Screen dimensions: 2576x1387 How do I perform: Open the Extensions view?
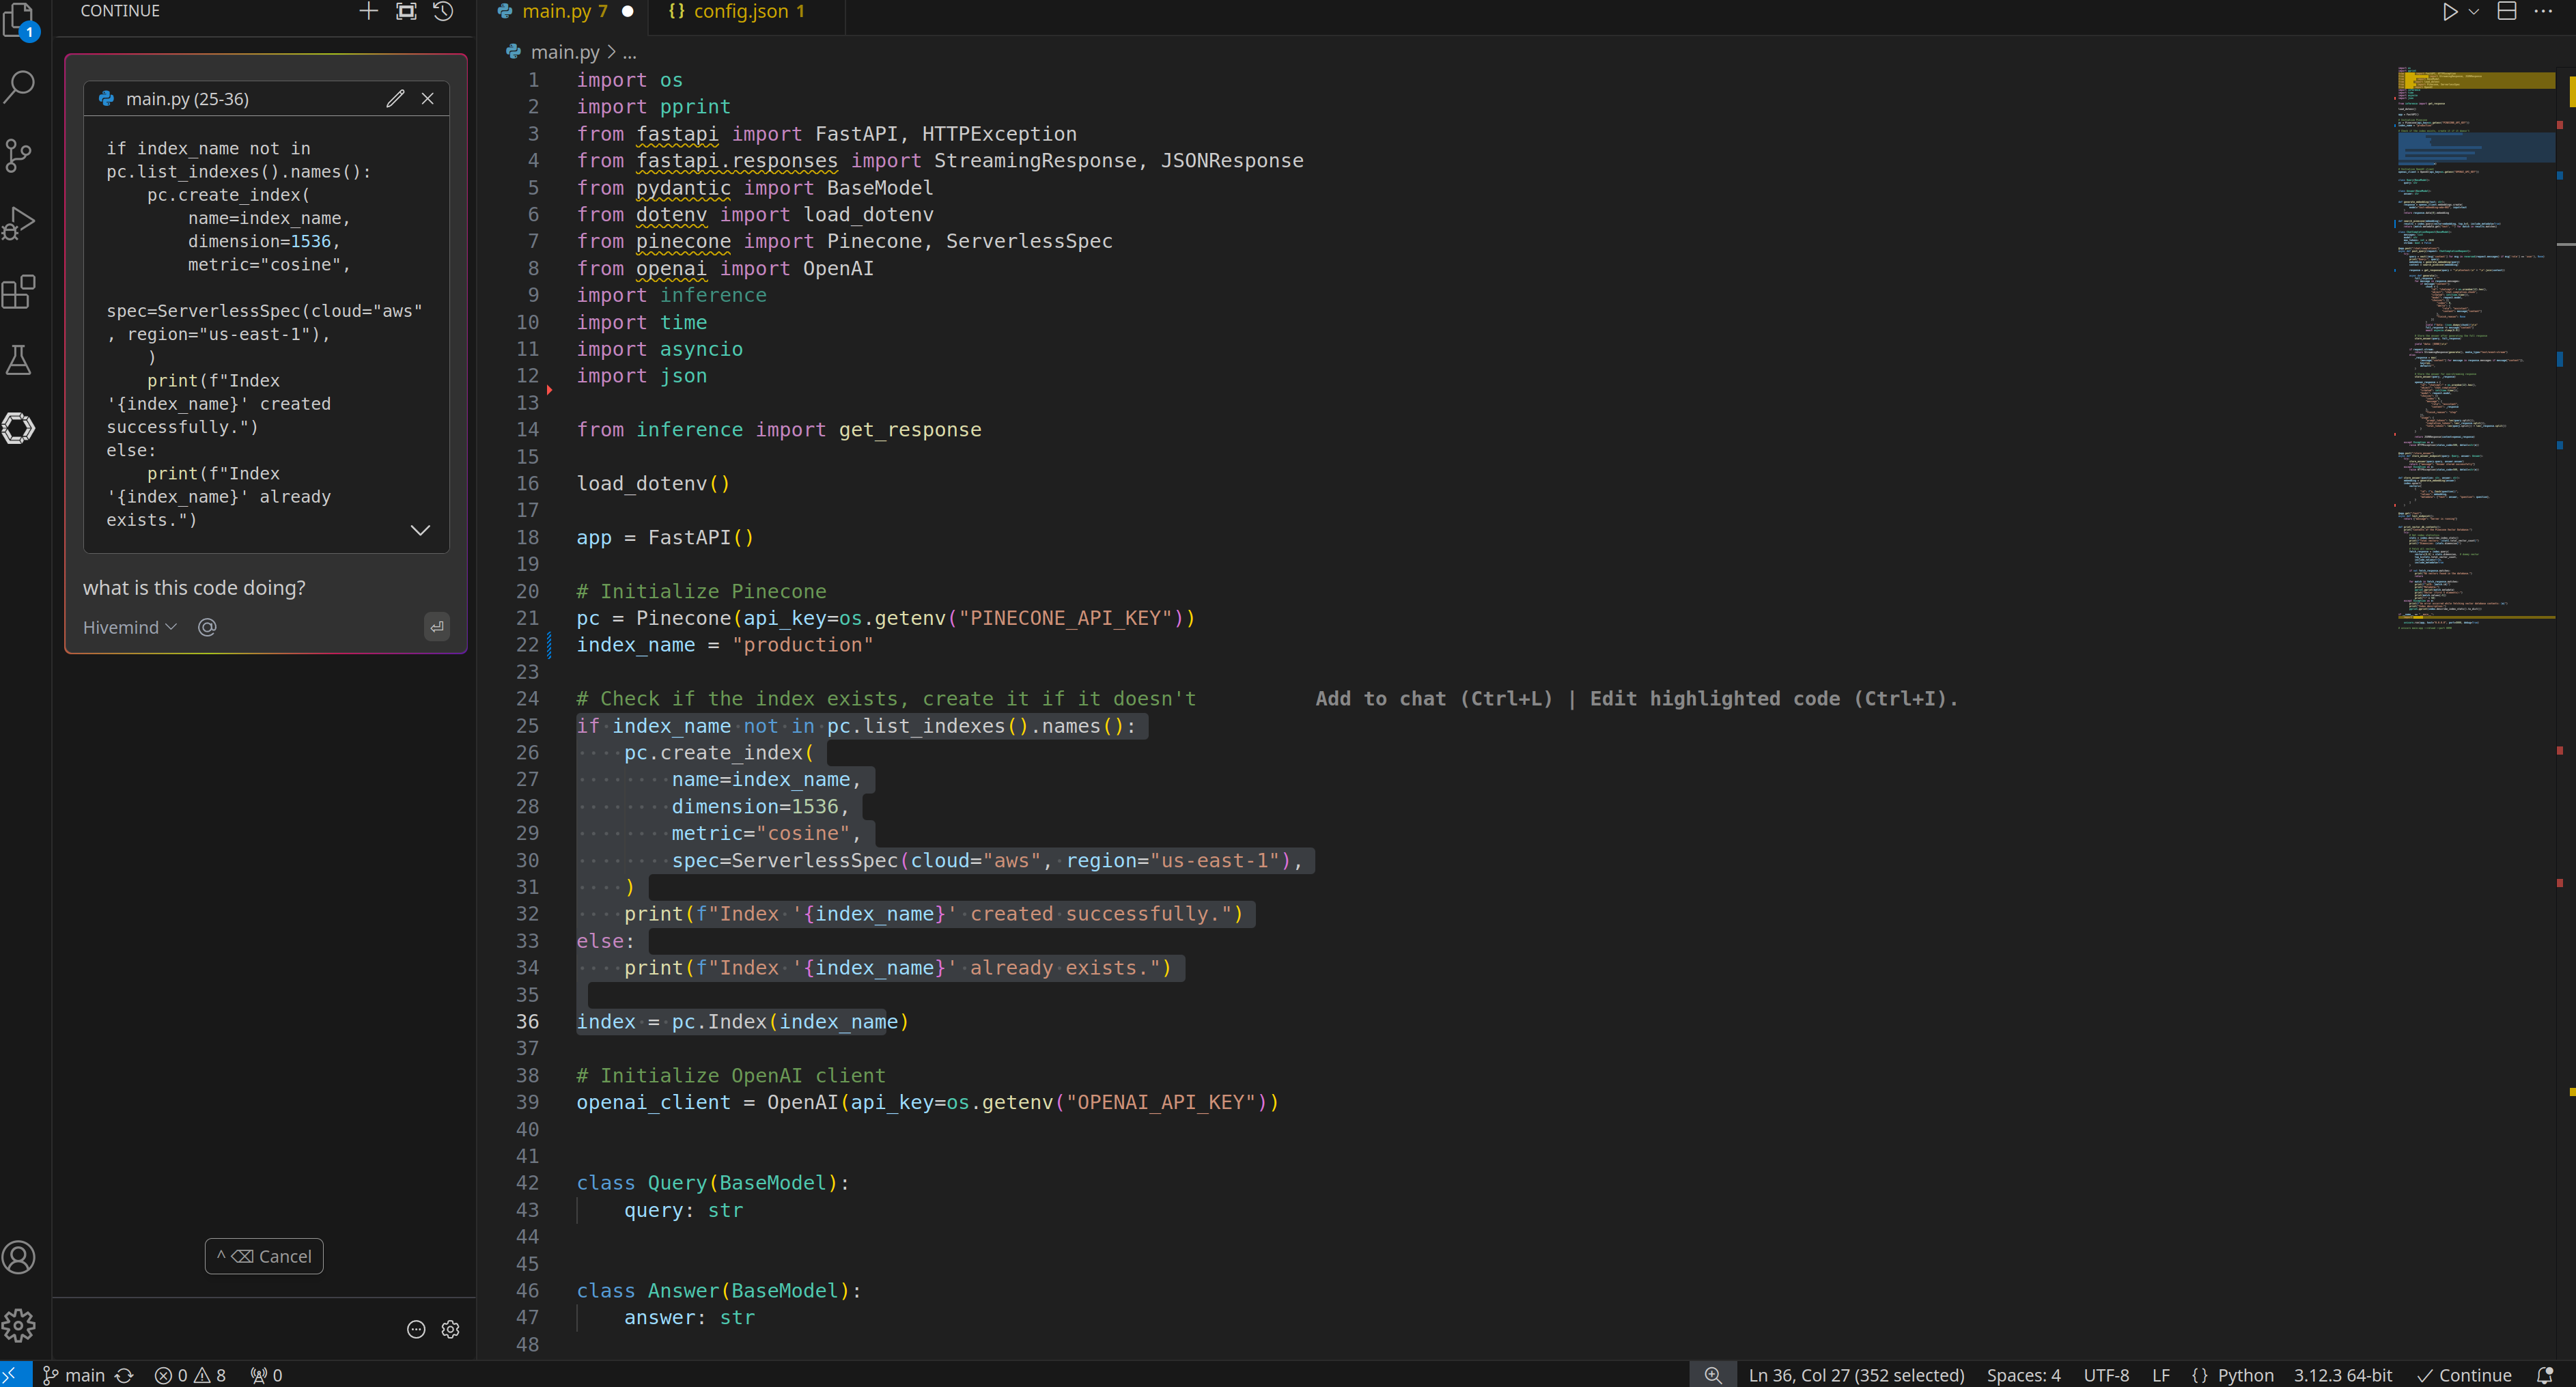pos(19,292)
